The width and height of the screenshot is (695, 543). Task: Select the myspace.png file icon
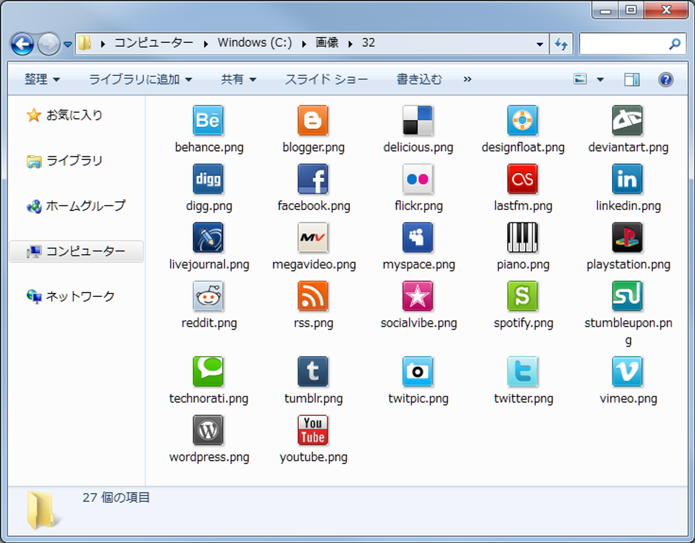418,237
